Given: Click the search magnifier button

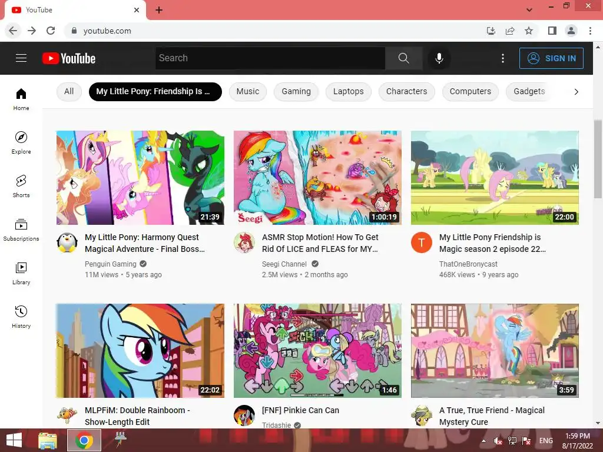Looking at the screenshot, I should coord(403,58).
